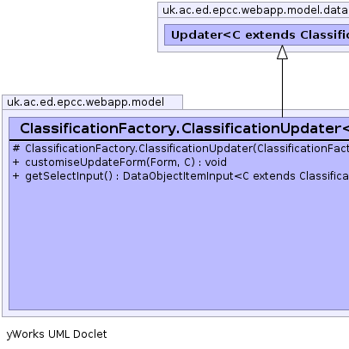Select the ClassificationFactory.ClassificationUpdater class title

tap(184, 128)
